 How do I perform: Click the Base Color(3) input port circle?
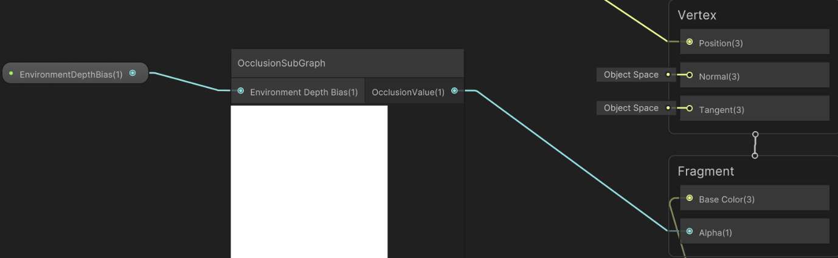(x=689, y=199)
